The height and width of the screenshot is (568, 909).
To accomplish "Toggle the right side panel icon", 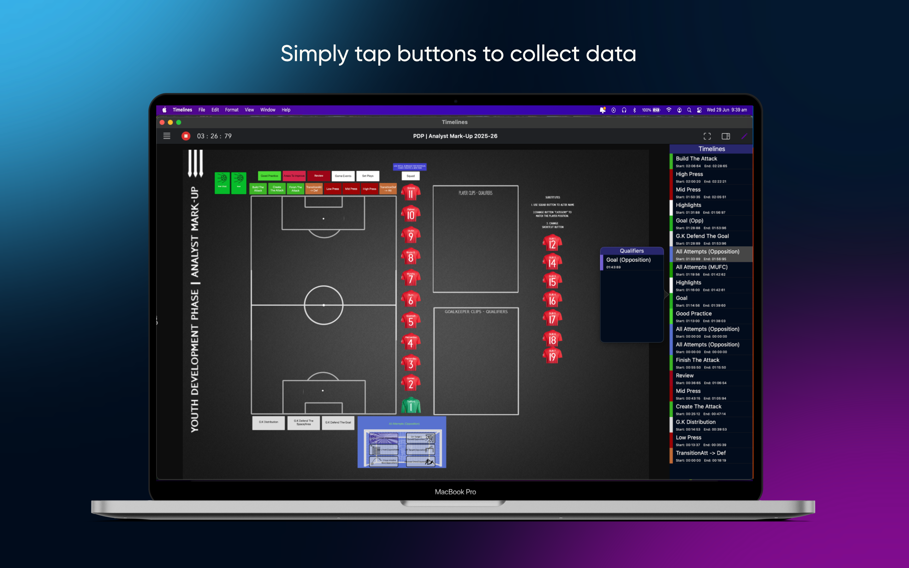I will [x=726, y=136].
